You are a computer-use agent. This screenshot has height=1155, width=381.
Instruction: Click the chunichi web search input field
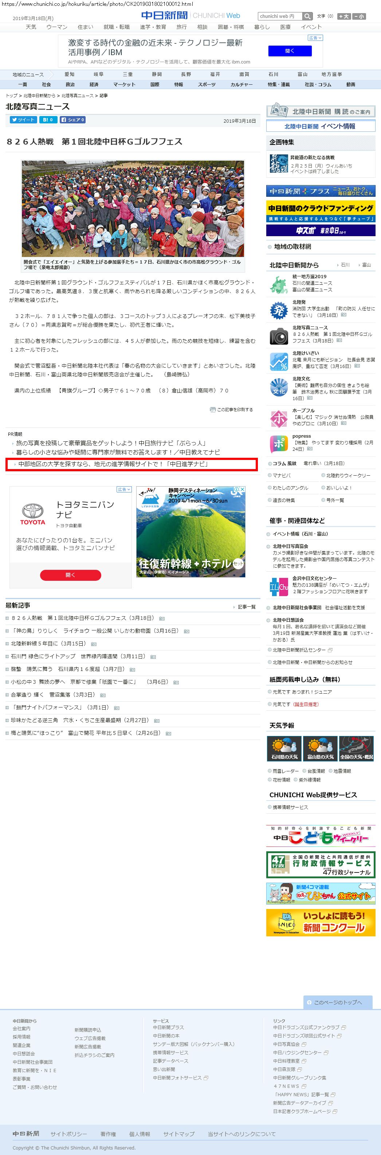(279, 16)
